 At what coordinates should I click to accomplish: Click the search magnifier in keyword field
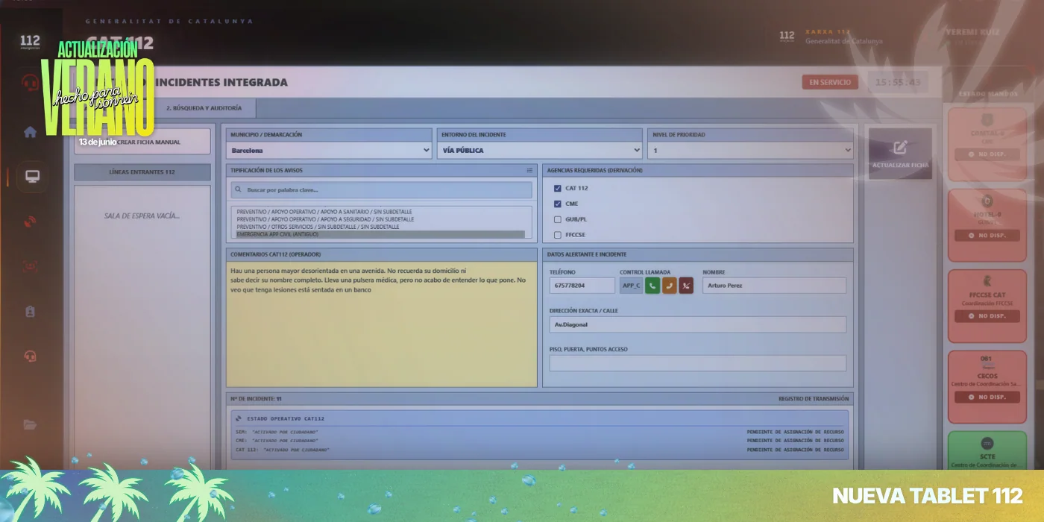pyautogui.click(x=239, y=190)
